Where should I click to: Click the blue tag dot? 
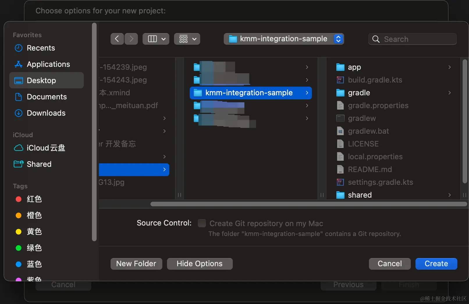tap(19, 264)
